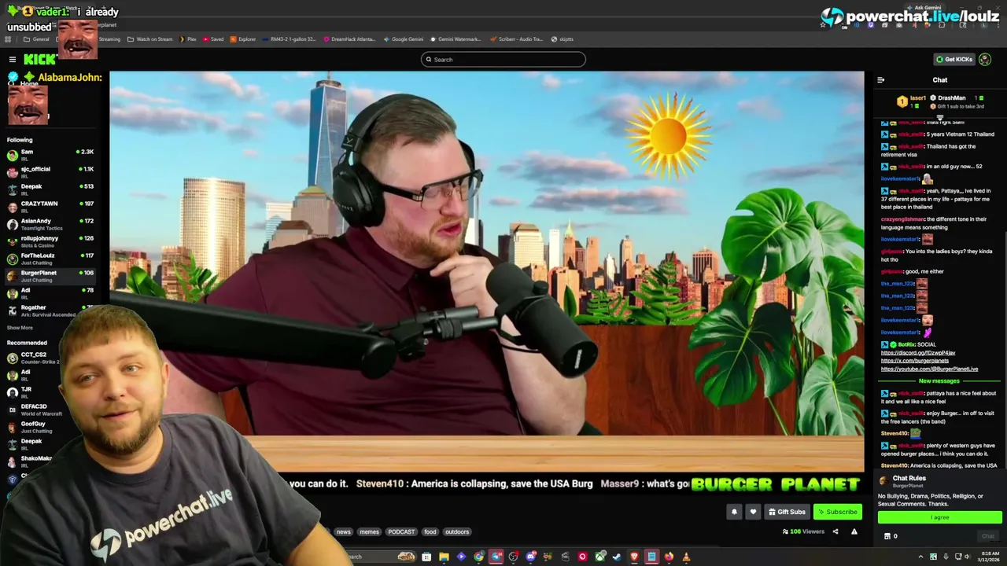This screenshot has width=1007, height=566.
Task: Open File Explorer from the taskbar
Action: pyautogui.click(x=444, y=557)
